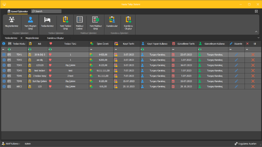
Task: Switch to the Müşterilerimiz document tab
Action: click(32, 38)
